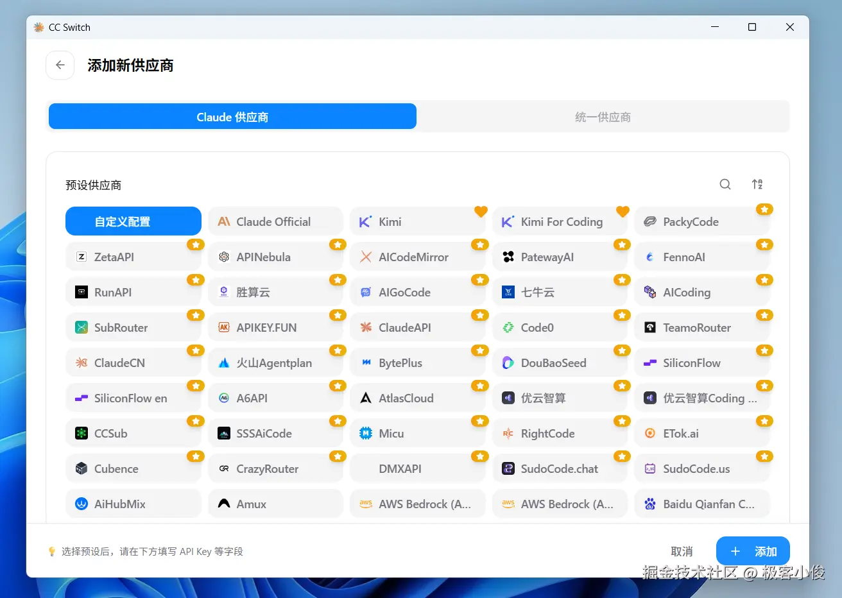Click the 预设供应商 section heading
Screen dimensions: 842x598
coord(94,185)
